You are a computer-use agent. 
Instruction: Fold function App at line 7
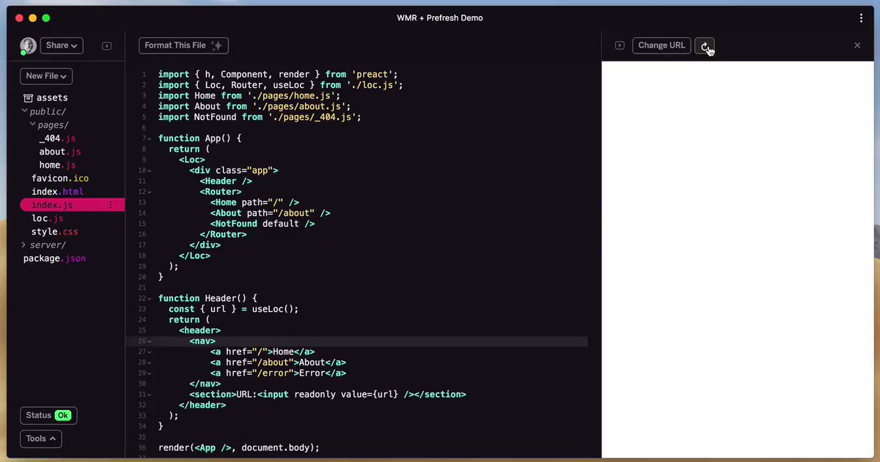[150, 138]
